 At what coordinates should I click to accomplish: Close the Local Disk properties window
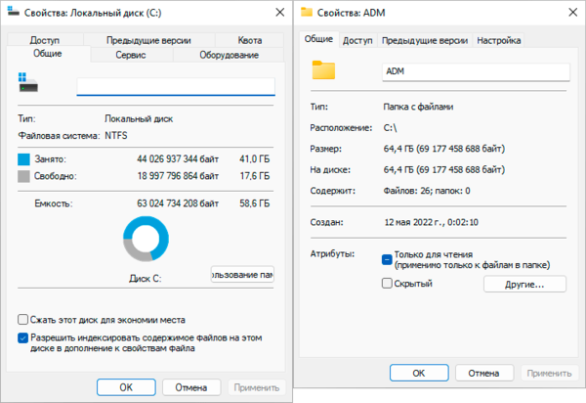click(x=280, y=13)
